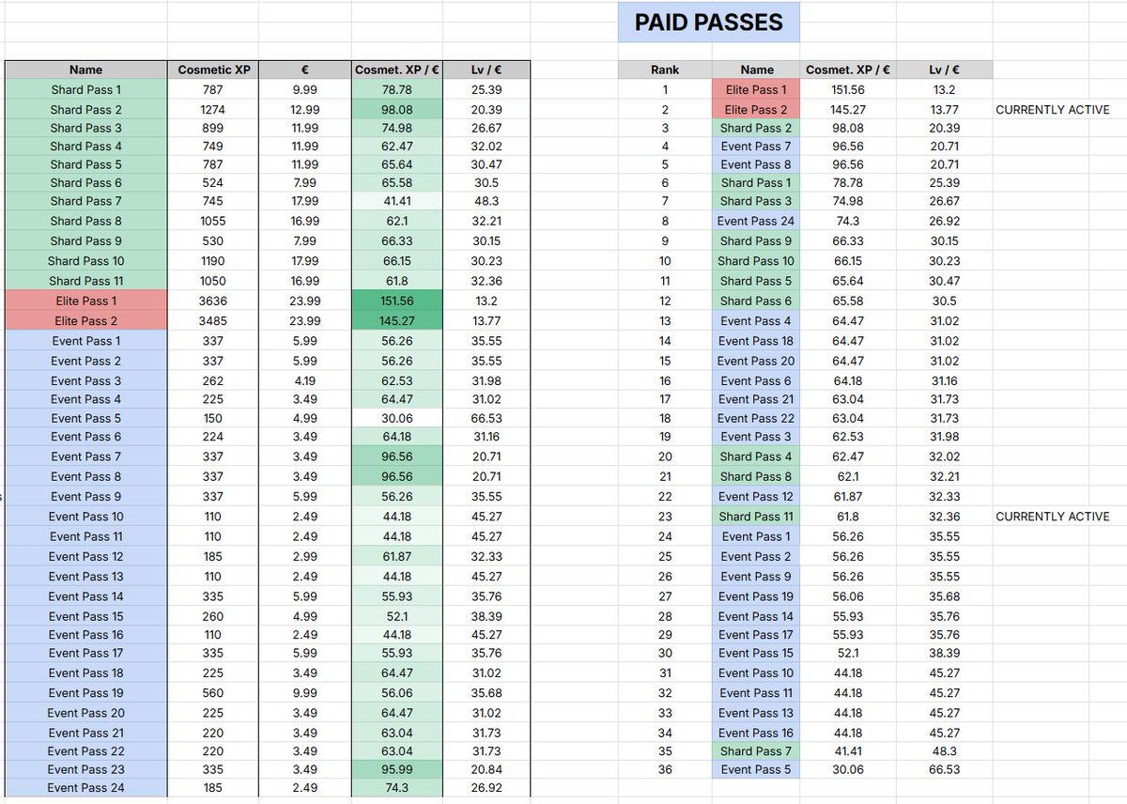Click rank 22 Event Pass 12 name cell
The image size is (1127, 804).
pyautogui.click(x=757, y=496)
